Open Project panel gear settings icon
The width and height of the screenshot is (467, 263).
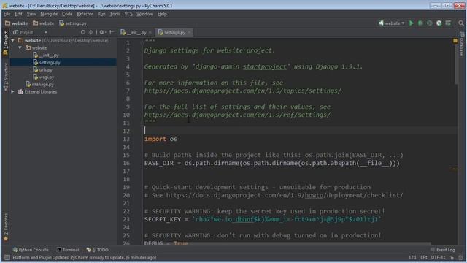click(x=102, y=32)
